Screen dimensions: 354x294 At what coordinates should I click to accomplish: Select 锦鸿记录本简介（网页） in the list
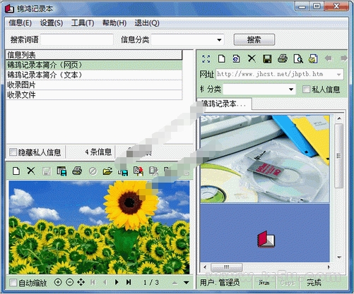(94, 65)
